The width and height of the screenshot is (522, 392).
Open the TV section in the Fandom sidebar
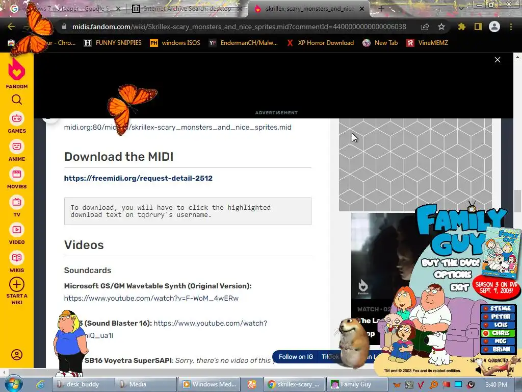[x=17, y=206]
